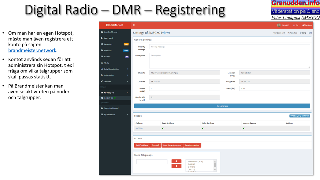Click the right-arrow add talkgroup button
320x180 pixels.
pyautogui.click(x=176, y=161)
